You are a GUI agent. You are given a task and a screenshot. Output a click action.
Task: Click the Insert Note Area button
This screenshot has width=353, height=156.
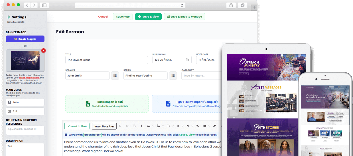(x=104, y=126)
